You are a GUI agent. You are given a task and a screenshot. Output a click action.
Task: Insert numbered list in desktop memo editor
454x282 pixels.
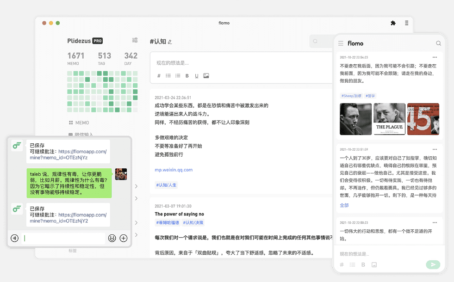pos(178,76)
